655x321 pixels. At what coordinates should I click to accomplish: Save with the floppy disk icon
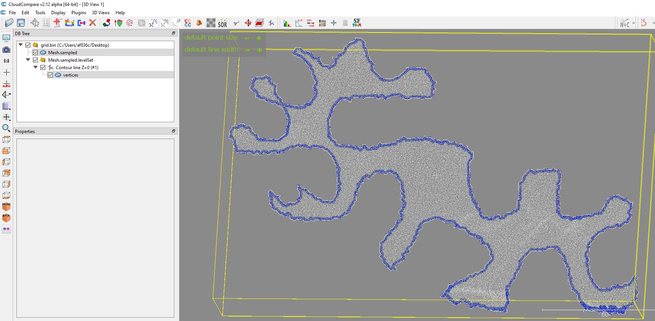(21, 23)
